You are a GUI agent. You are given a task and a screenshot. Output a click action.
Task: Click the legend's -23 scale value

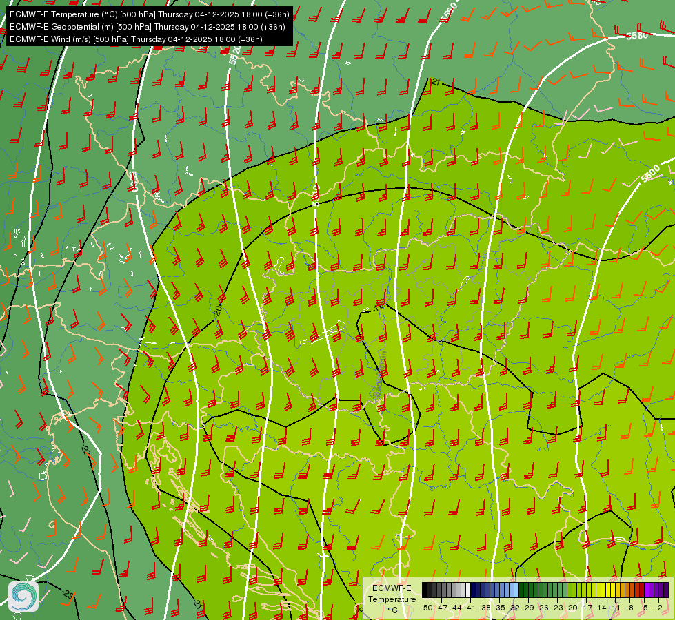point(558,608)
